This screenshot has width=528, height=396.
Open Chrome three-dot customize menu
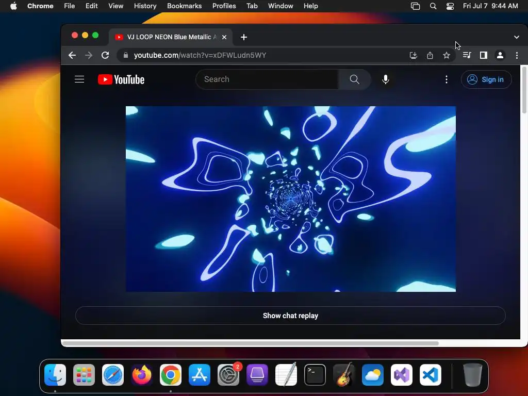[x=517, y=55]
